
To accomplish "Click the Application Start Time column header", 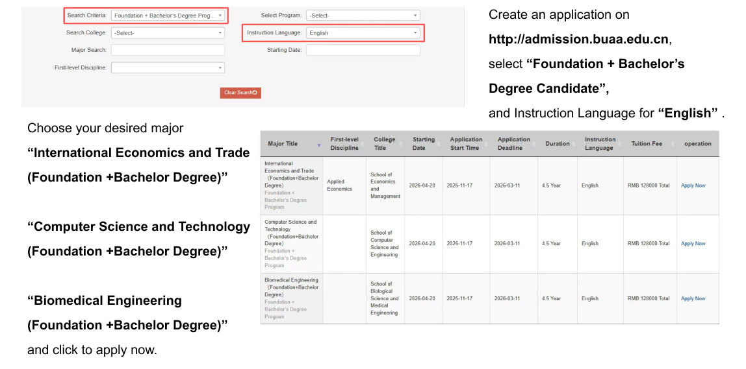I will 466,143.
